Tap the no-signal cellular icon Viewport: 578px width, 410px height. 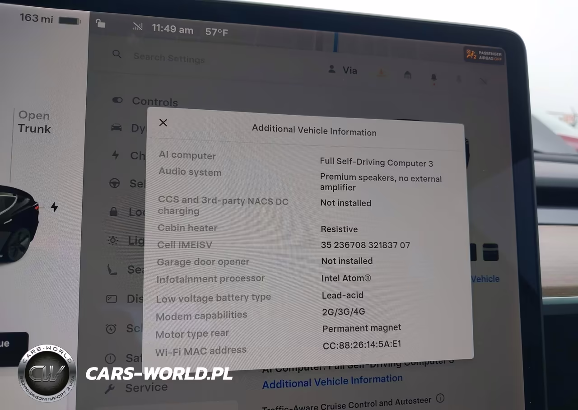coord(138,26)
